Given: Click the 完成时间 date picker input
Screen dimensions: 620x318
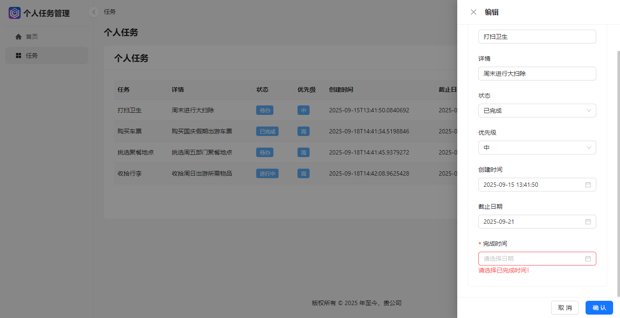Looking at the screenshot, I should pyautogui.click(x=532, y=259).
